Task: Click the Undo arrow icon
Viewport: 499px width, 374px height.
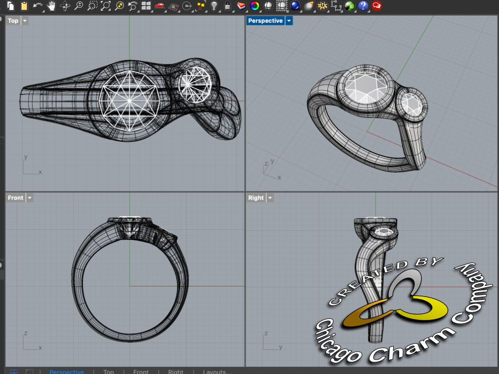Action: tap(38, 6)
